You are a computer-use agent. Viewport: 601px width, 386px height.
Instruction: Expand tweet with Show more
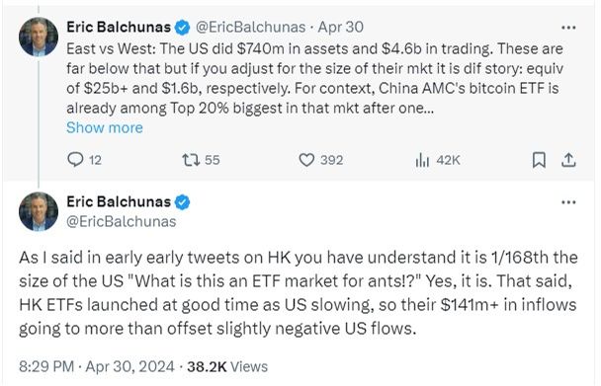[x=105, y=127]
